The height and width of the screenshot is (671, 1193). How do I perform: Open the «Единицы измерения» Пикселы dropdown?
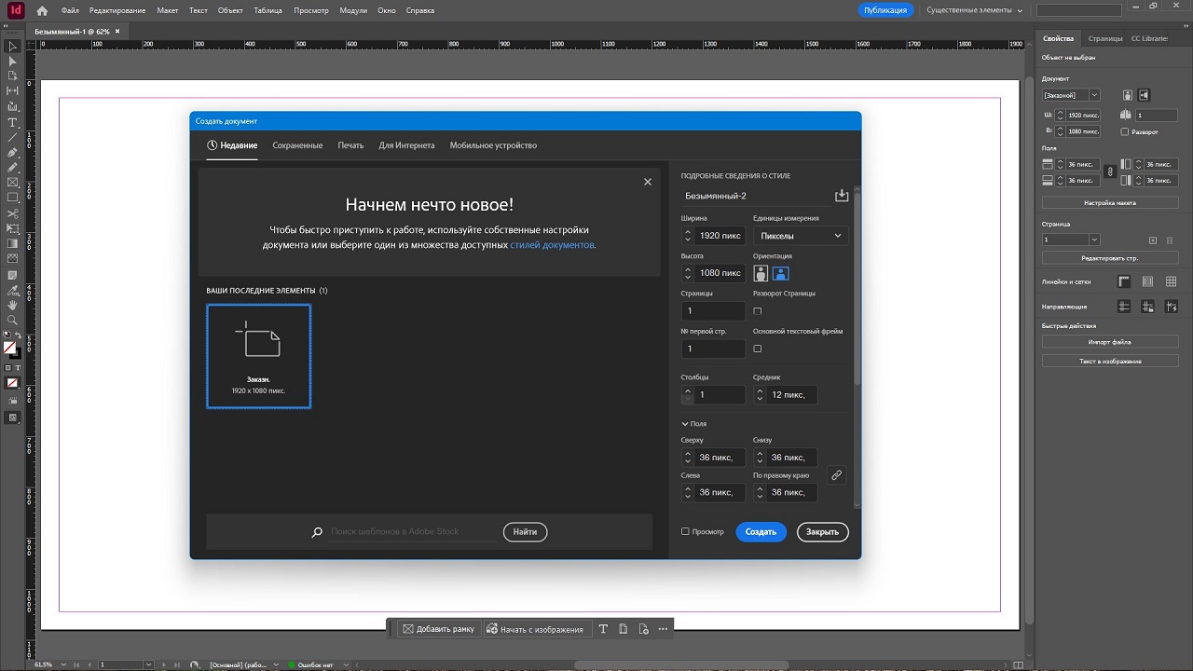coord(801,236)
